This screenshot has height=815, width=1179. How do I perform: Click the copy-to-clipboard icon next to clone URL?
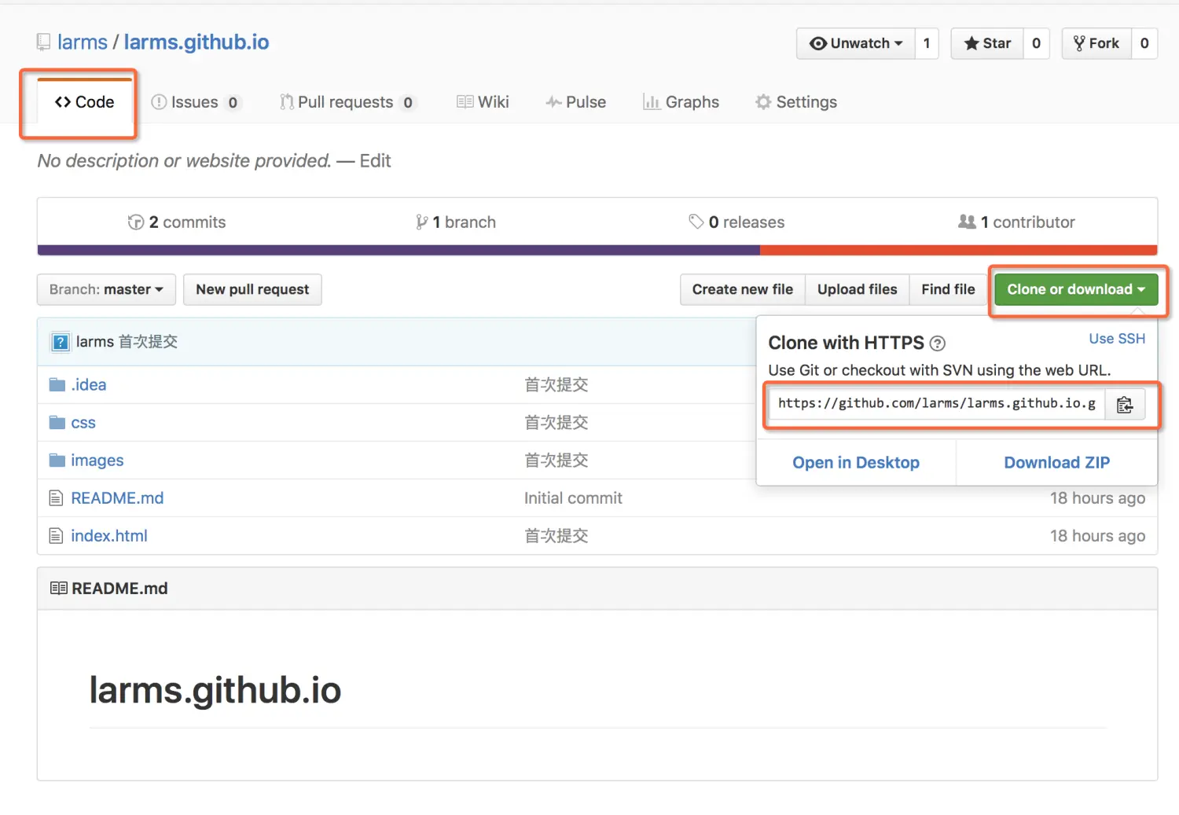(x=1125, y=404)
